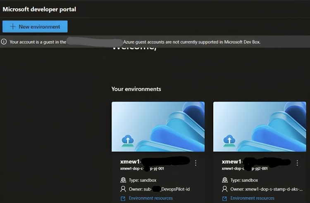Click the Your environments section heading

click(x=136, y=89)
